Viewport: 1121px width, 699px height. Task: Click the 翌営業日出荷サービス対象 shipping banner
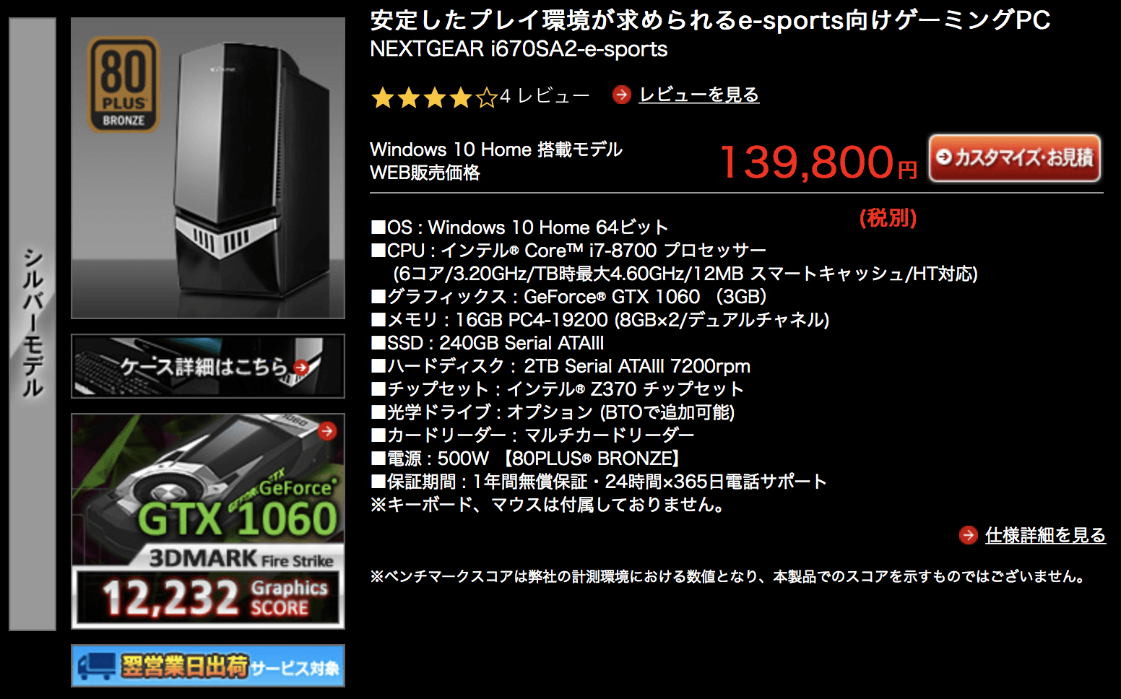208,666
